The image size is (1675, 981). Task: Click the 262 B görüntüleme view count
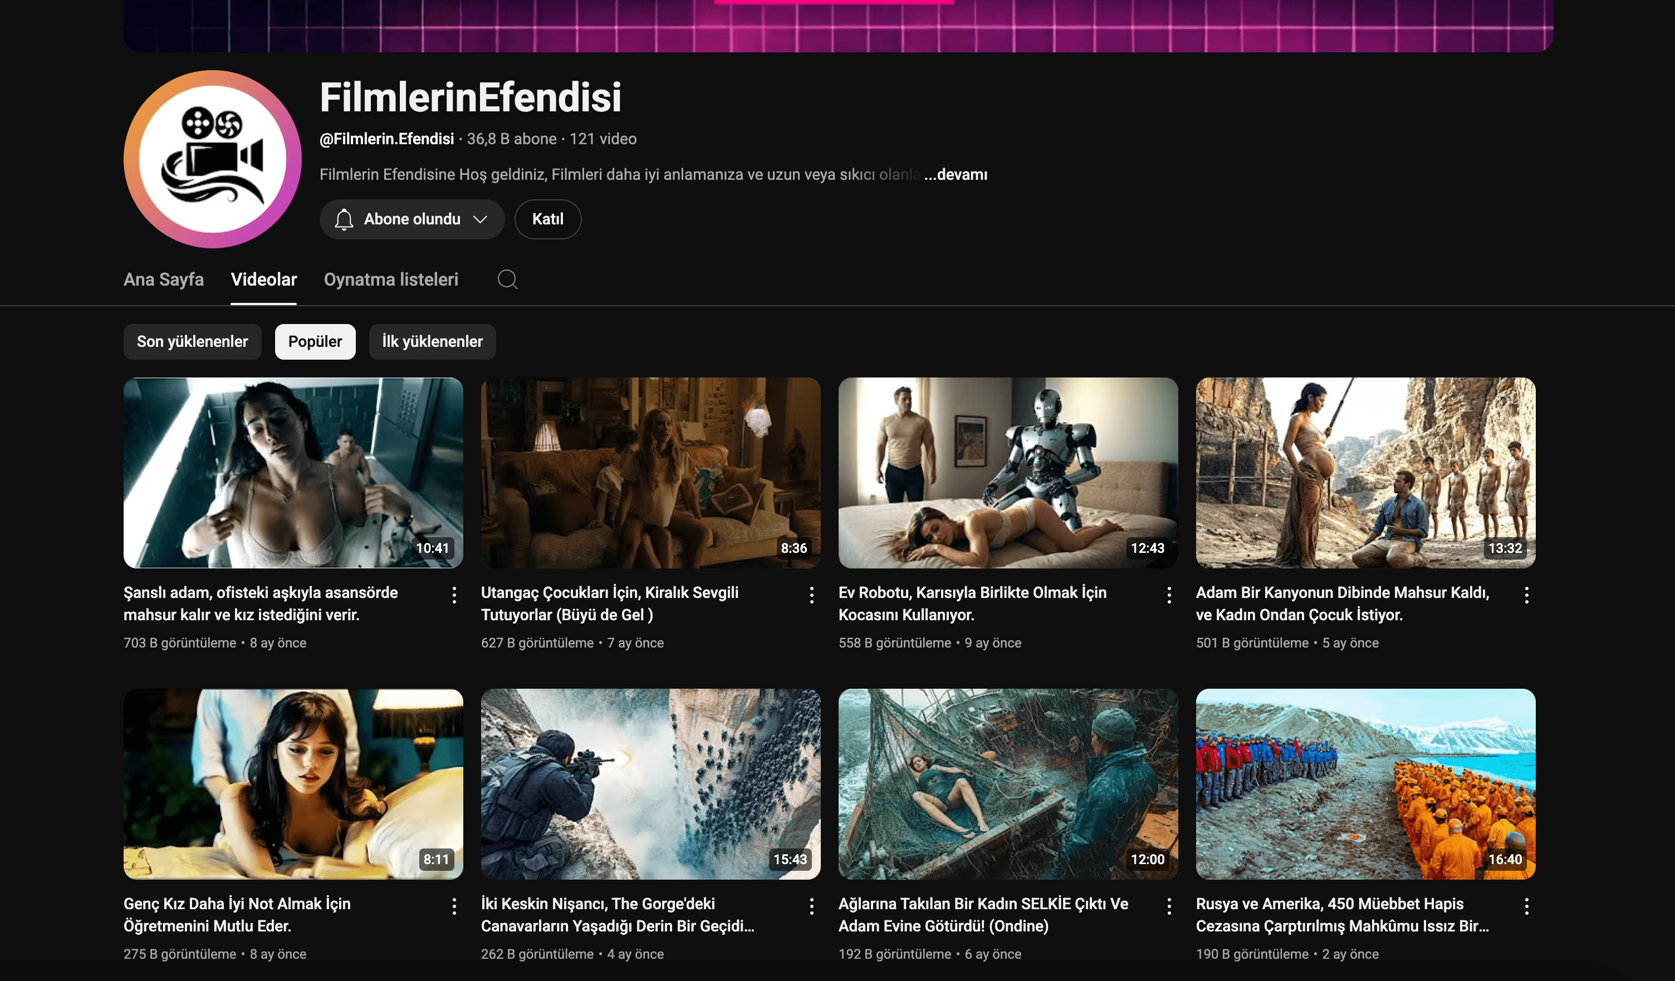pos(538,954)
